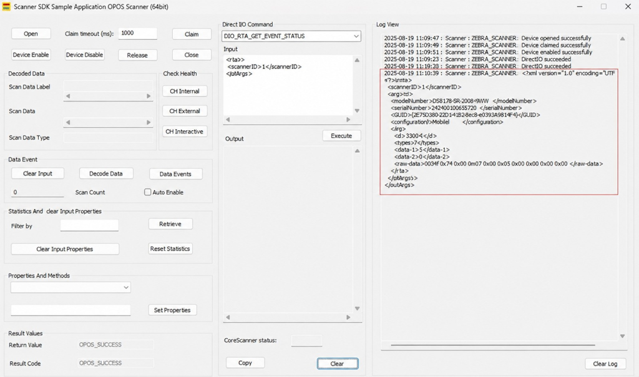
Task: Click the Close device button
Action: click(192, 54)
